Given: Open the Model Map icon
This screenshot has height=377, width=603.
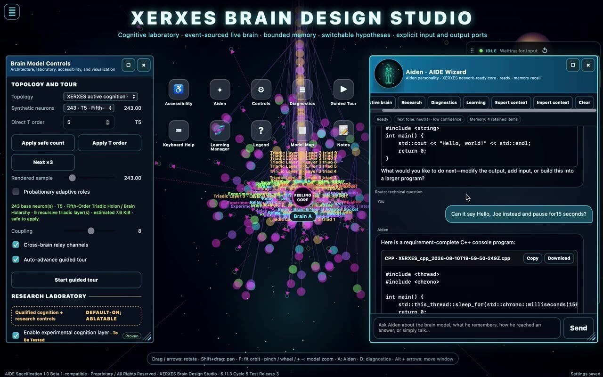Looking at the screenshot, I should point(302,131).
